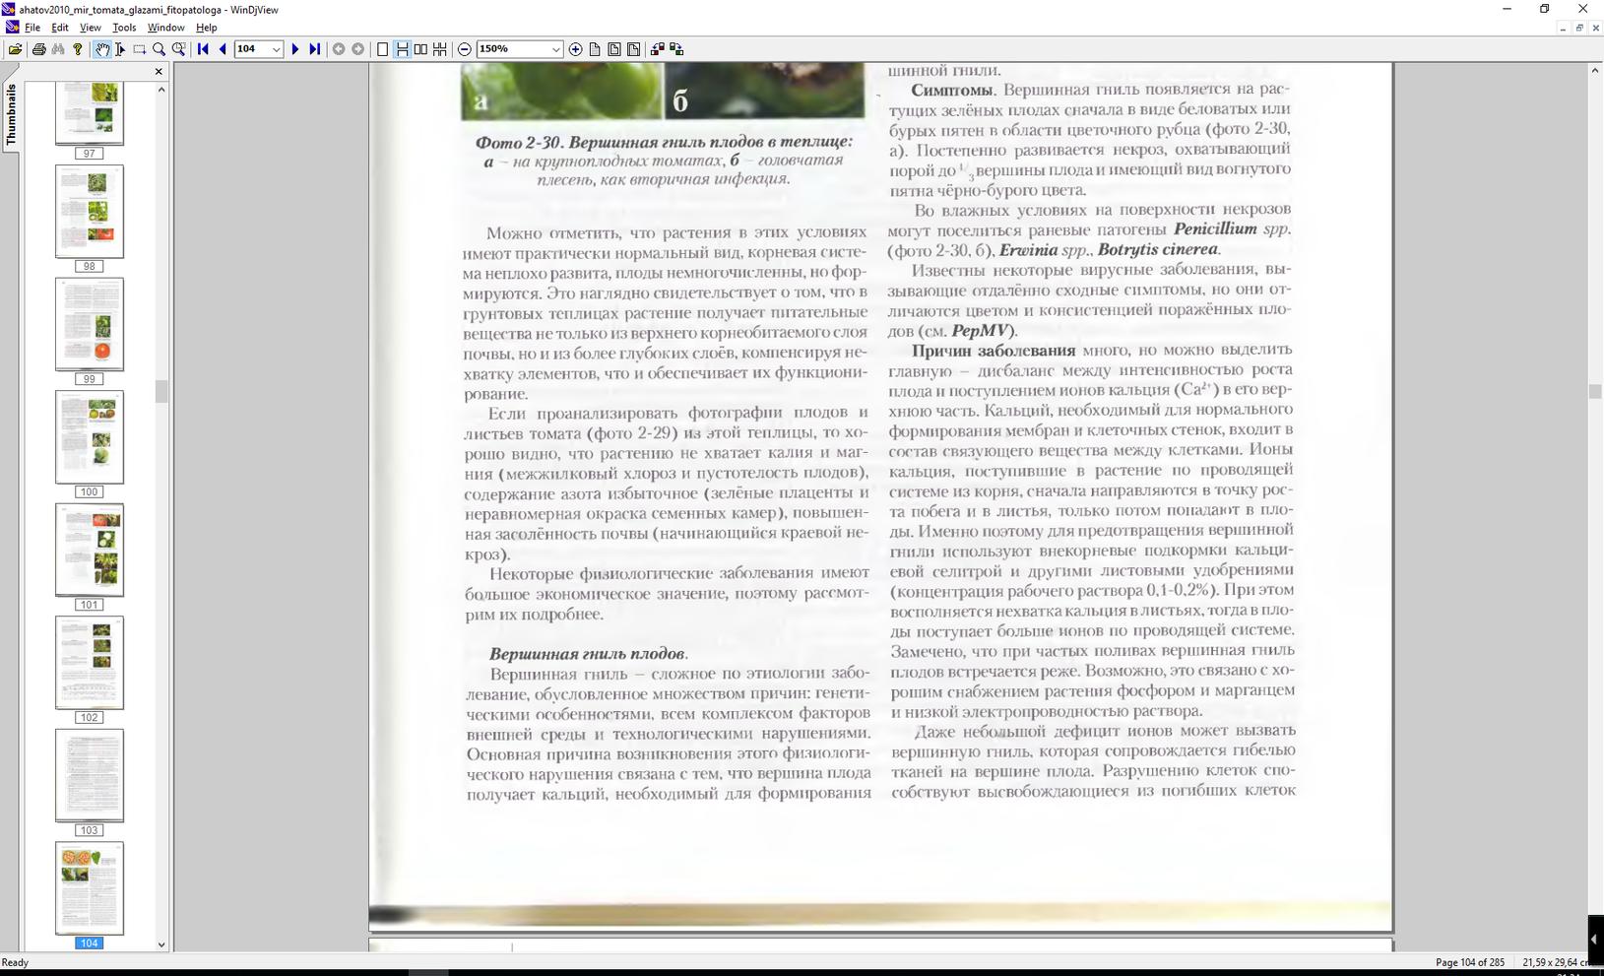The width and height of the screenshot is (1604, 976).
Task: Click the Print icon in toolbar
Action: click(39, 49)
